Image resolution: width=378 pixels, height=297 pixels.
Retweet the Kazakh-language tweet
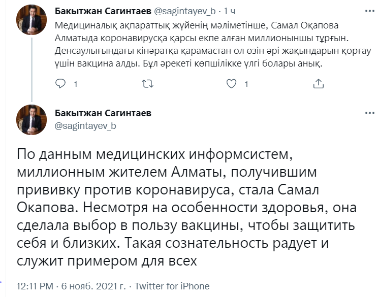(147, 84)
